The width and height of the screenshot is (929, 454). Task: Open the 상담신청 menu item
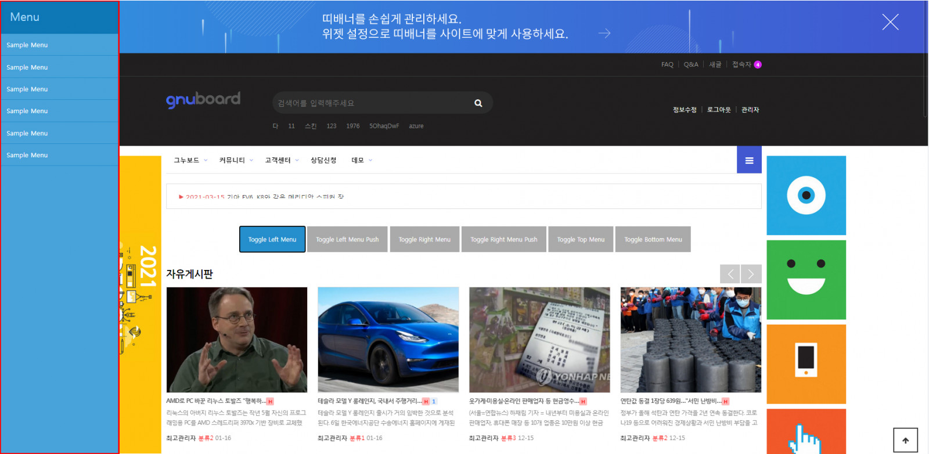pyautogui.click(x=323, y=160)
